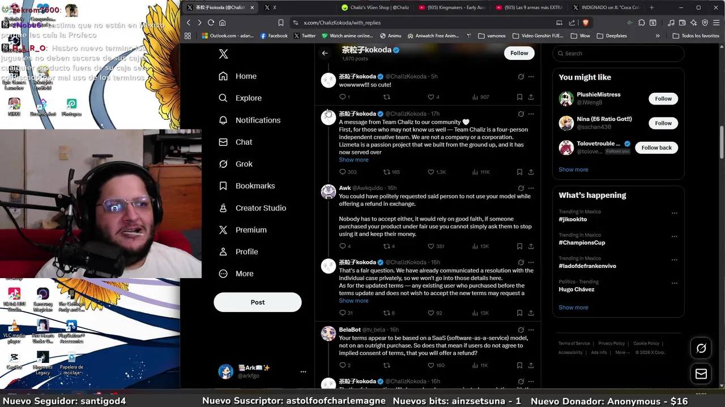Open the Twitter bookmark in the bookmarks bar
Screen dimensions: 725x407
point(304,36)
